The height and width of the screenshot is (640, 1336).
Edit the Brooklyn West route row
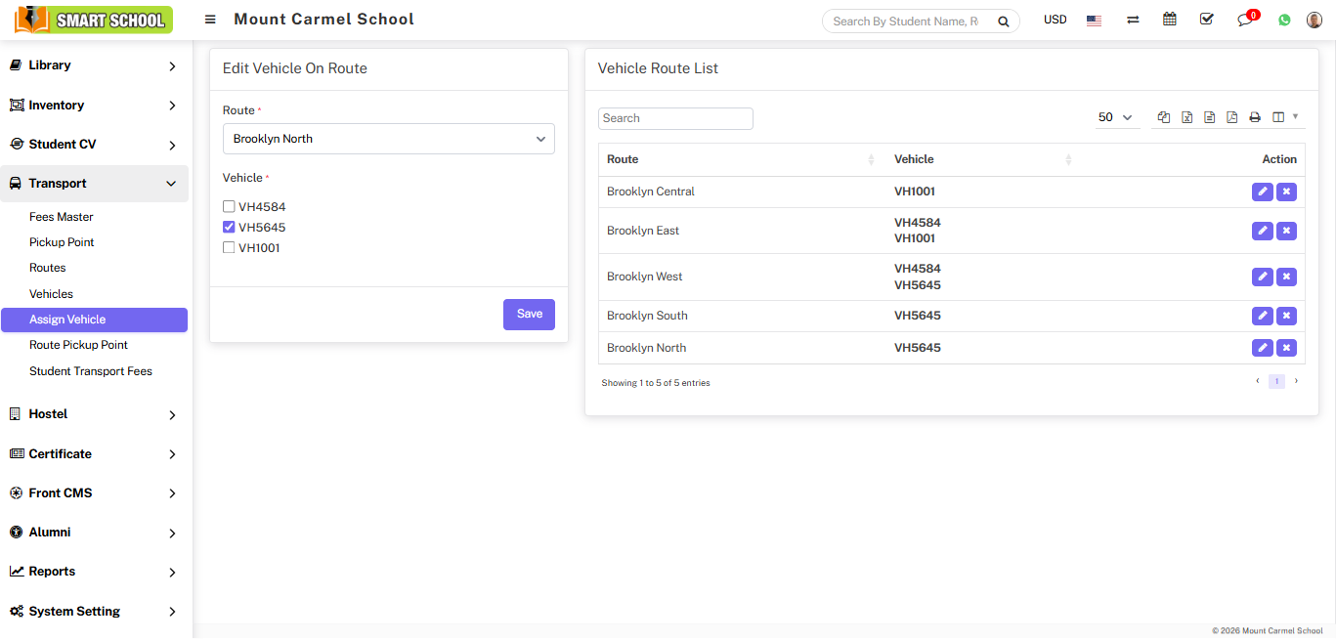[x=1263, y=277]
